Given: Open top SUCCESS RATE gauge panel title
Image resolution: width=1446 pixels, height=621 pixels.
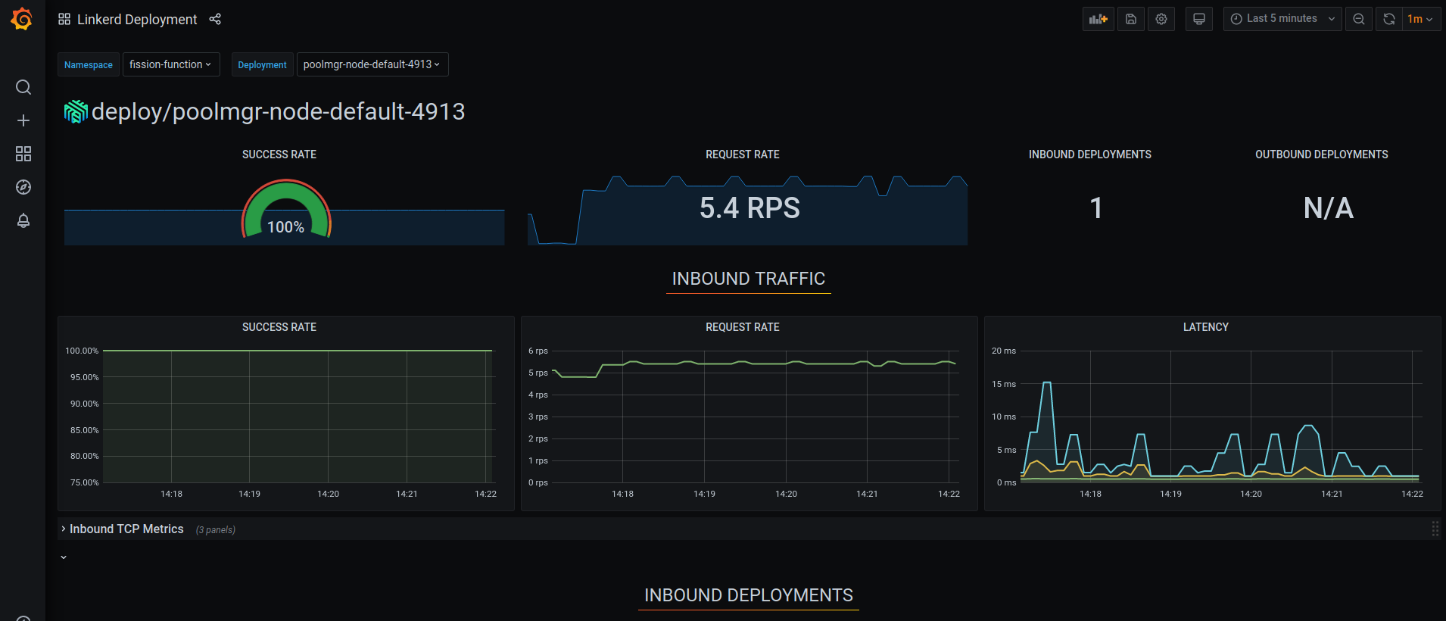Looking at the screenshot, I should click(x=279, y=154).
